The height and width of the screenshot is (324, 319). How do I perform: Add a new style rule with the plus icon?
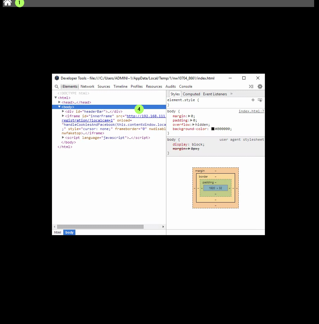click(x=253, y=100)
